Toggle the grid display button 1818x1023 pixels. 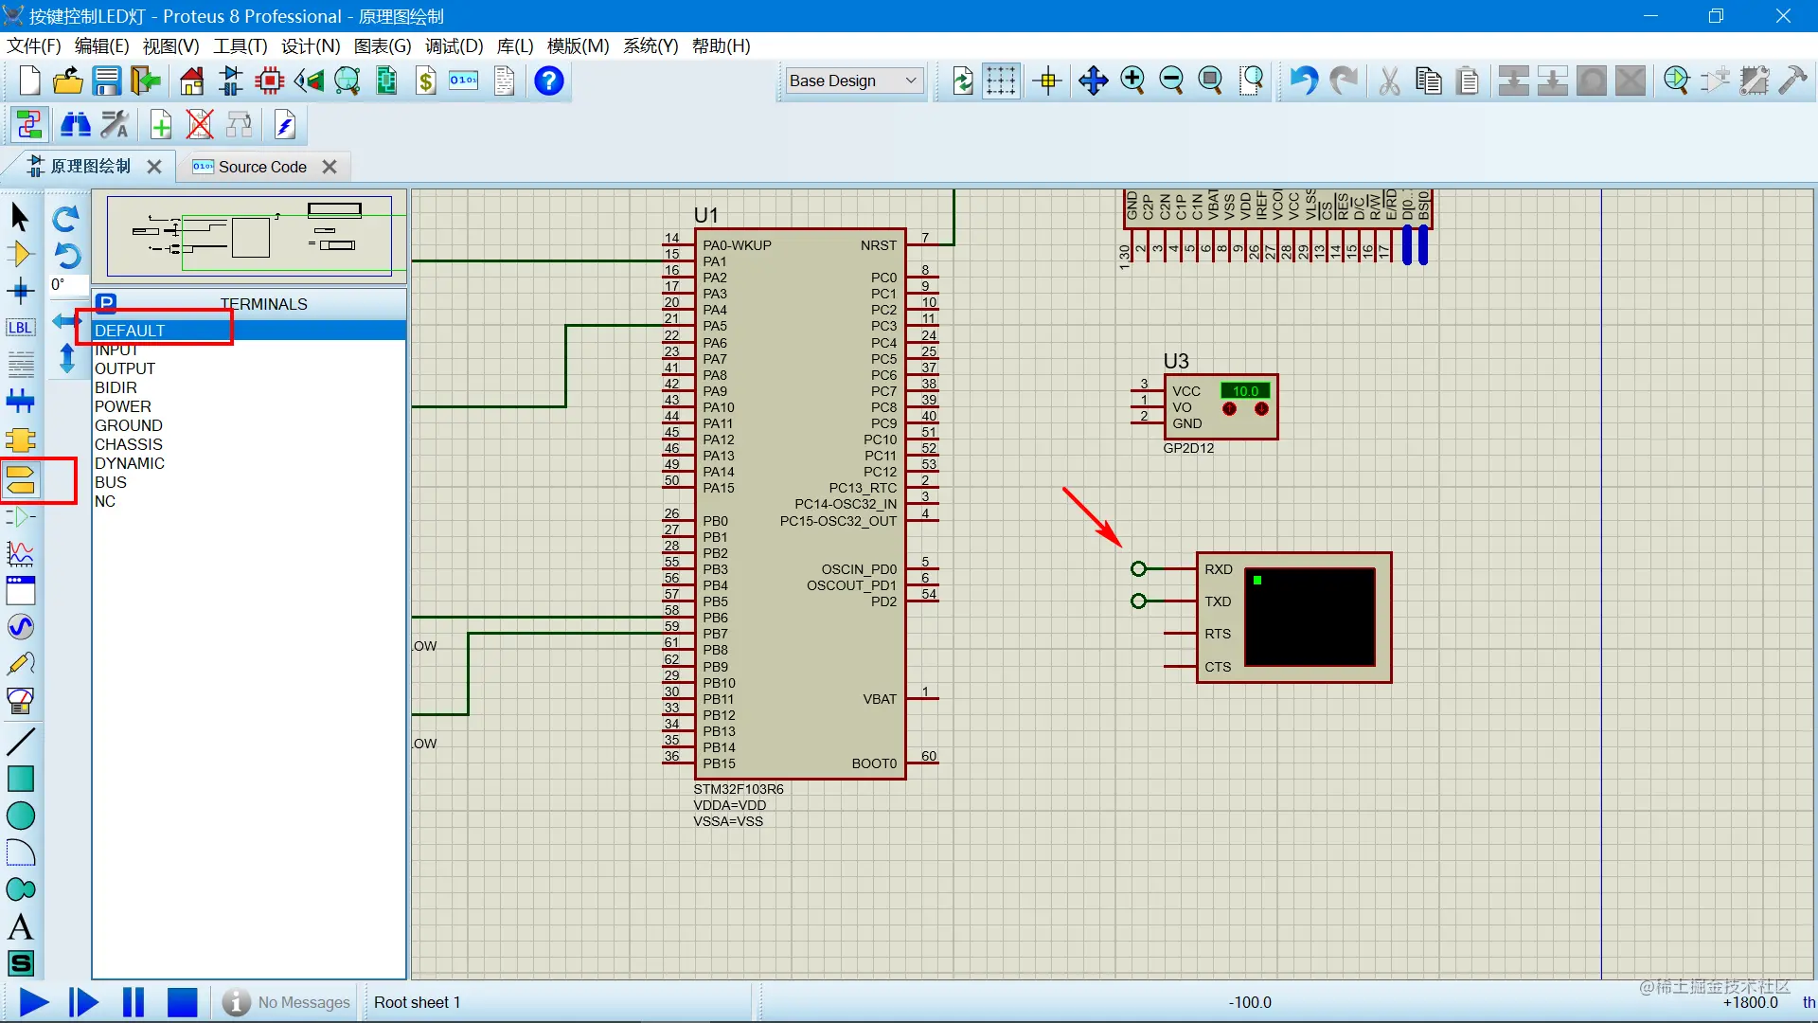[x=1000, y=81]
